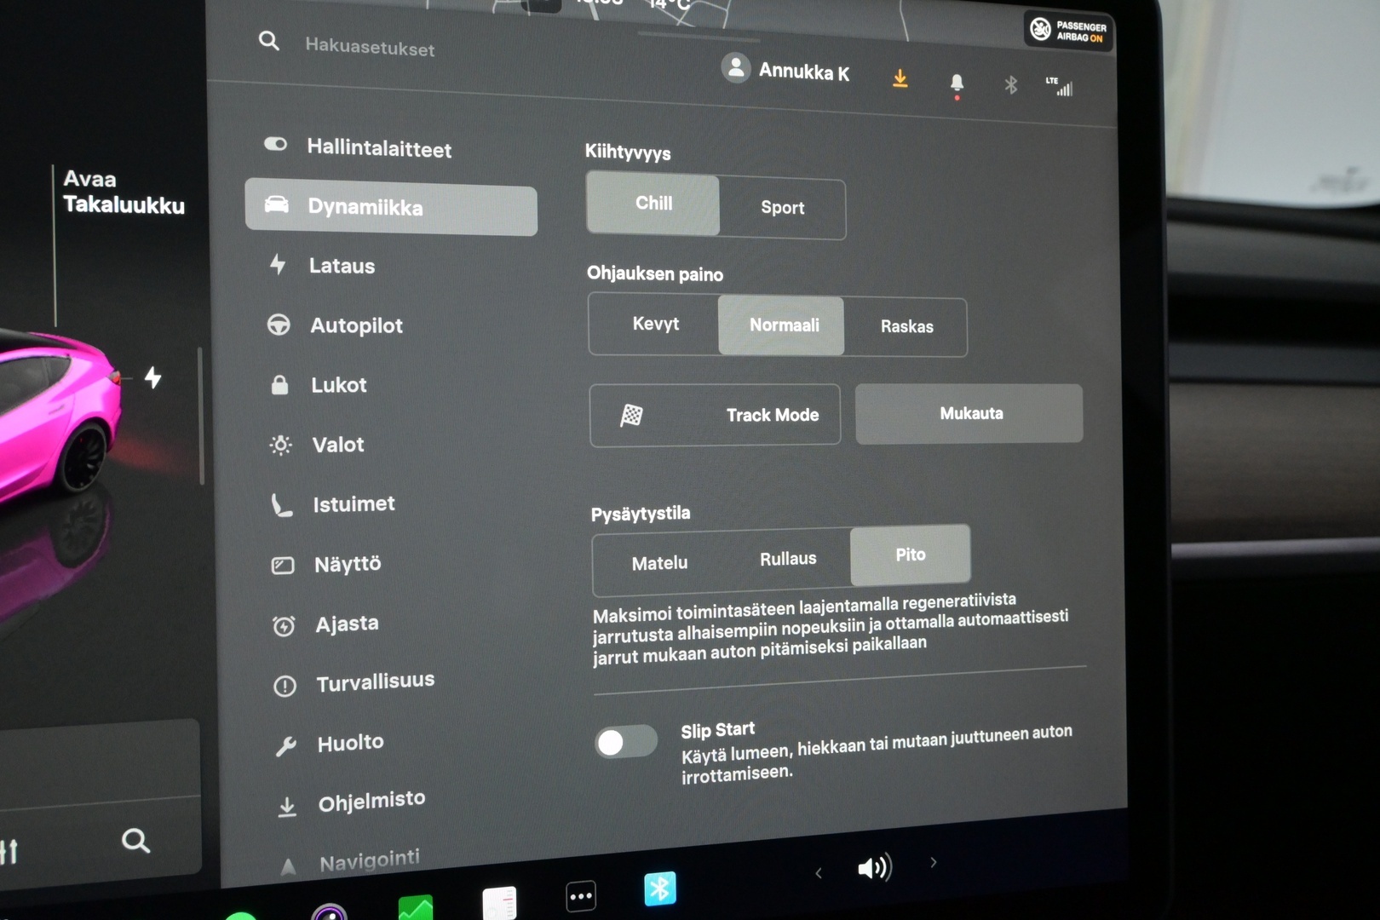Open notifications via the bell icon
The height and width of the screenshot is (920, 1380).
957,82
